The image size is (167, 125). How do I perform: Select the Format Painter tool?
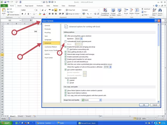[x=13, y=15]
